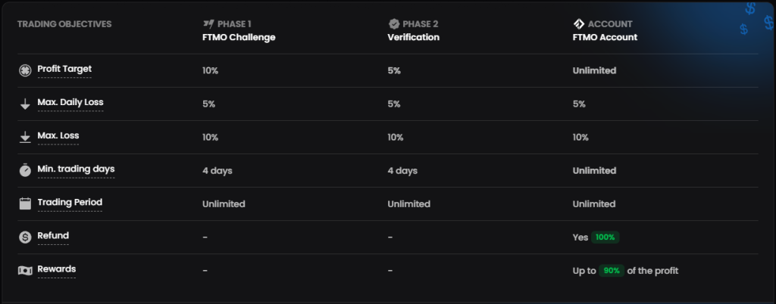
Task: Click the Rewards label
Action: click(x=57, y=268)
